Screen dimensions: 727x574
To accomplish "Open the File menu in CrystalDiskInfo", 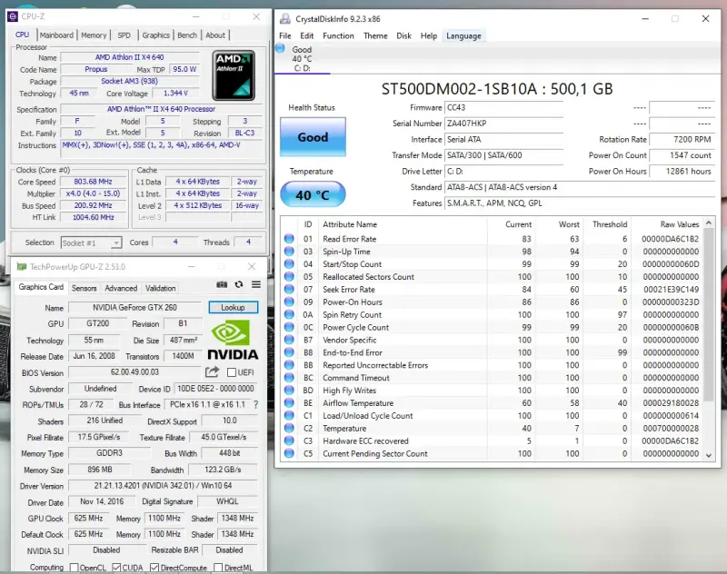I will point(284,35).
